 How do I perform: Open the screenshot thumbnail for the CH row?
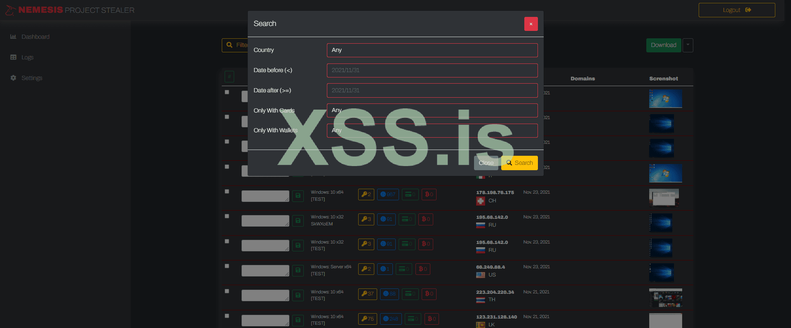(664, 197)
